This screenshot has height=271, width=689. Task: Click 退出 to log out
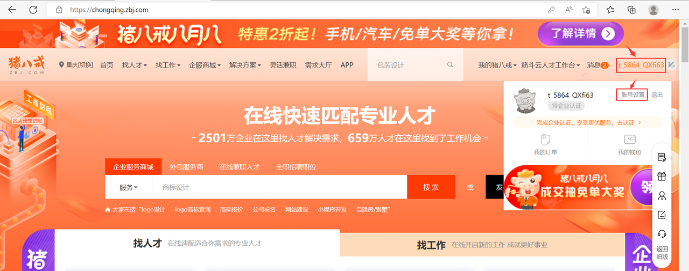tap(657, 94)
